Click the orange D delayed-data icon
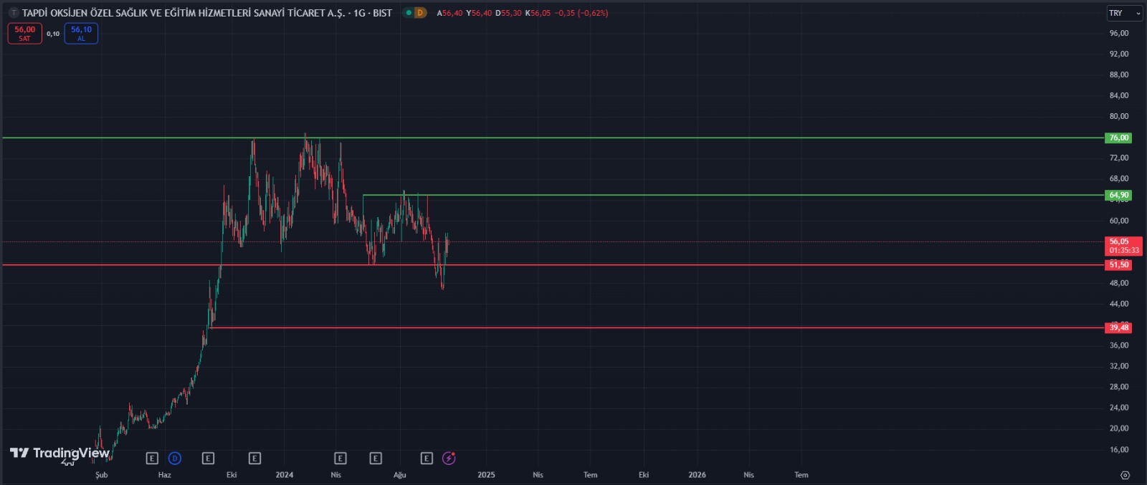The width and height of the screenshot is (1147, 485). point(420,13)
